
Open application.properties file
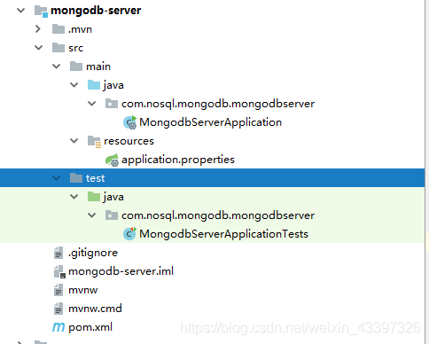point(178,160)
